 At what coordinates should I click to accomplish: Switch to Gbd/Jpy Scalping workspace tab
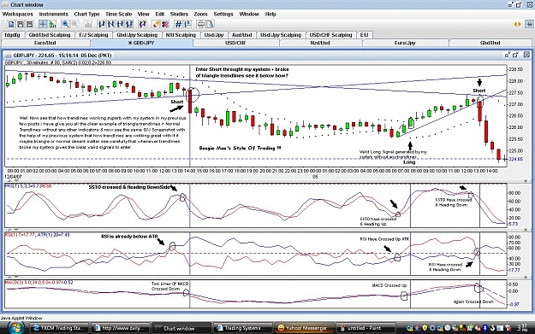(x=137, y=35)
